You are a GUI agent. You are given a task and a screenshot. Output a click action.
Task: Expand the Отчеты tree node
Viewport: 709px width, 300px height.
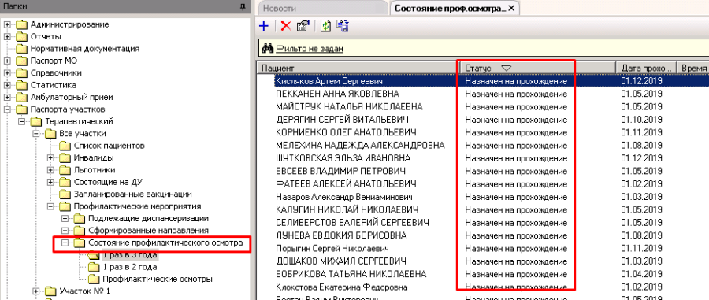click(x=7, y=36)
